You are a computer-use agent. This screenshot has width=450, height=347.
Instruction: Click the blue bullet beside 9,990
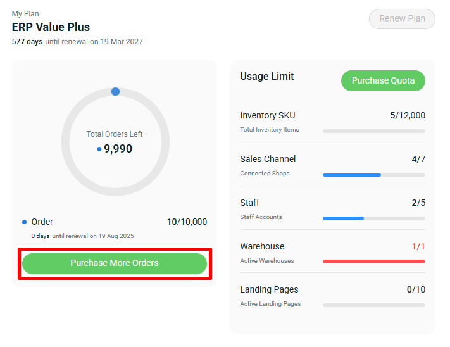coord(99,149)
